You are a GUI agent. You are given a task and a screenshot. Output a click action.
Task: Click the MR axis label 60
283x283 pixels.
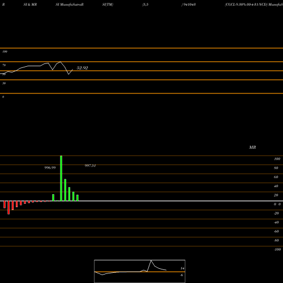click(276, 177)
